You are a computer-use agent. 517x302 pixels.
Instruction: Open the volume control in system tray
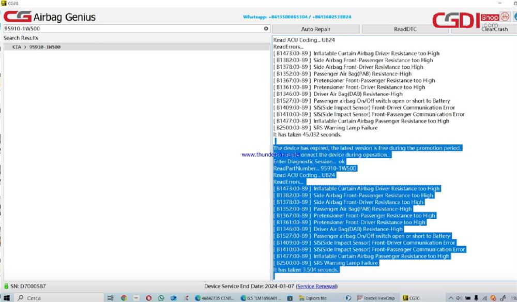tap(459, 298)
